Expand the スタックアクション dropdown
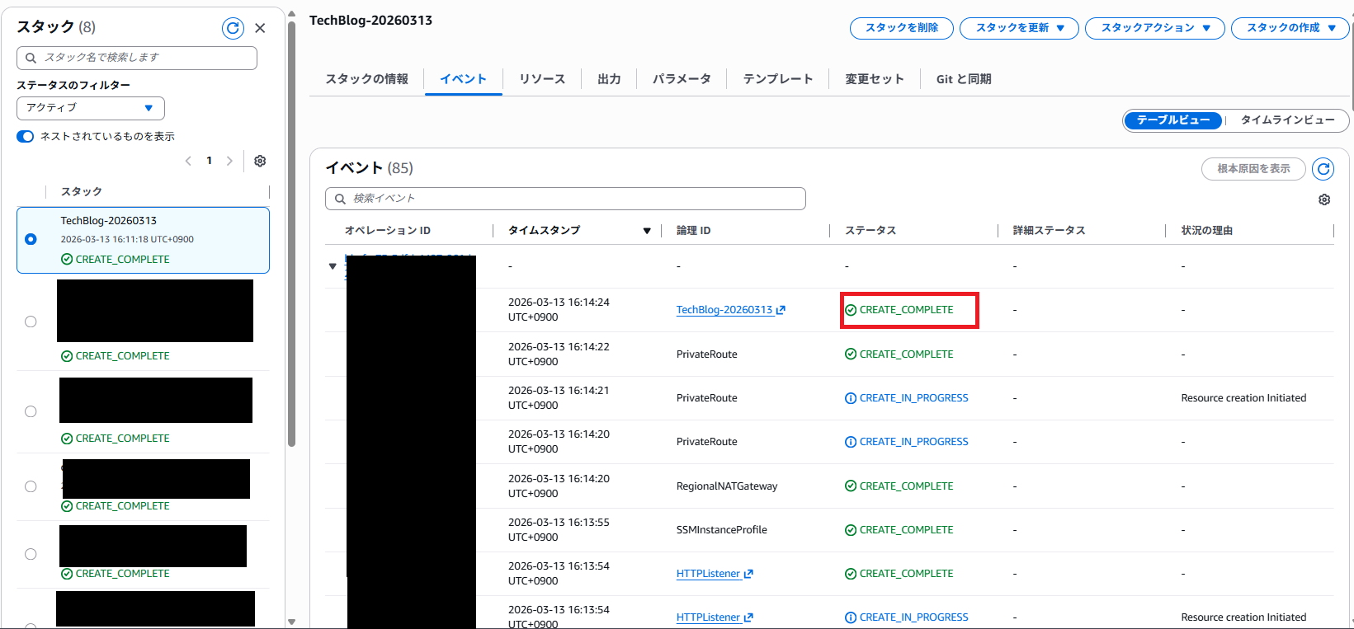Image resolution: width=1354 pixels, height=629 pixels. (x=1155, y=28)
